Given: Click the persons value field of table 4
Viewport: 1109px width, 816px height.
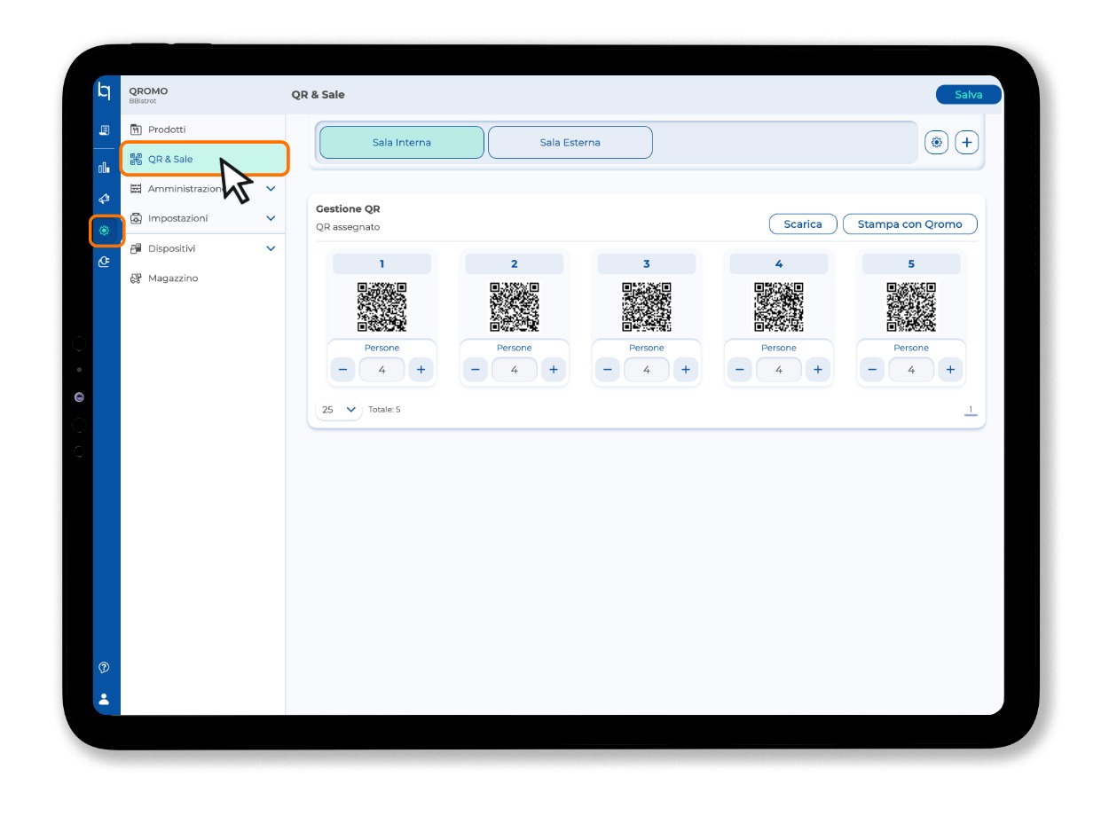Looking at the screenshot, I should (x=779, y=370).
